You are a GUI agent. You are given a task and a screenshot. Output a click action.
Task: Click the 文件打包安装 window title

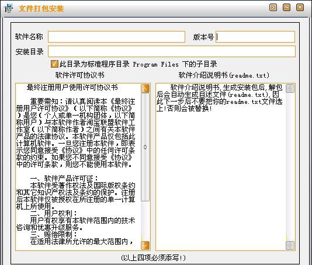[41, 9]
